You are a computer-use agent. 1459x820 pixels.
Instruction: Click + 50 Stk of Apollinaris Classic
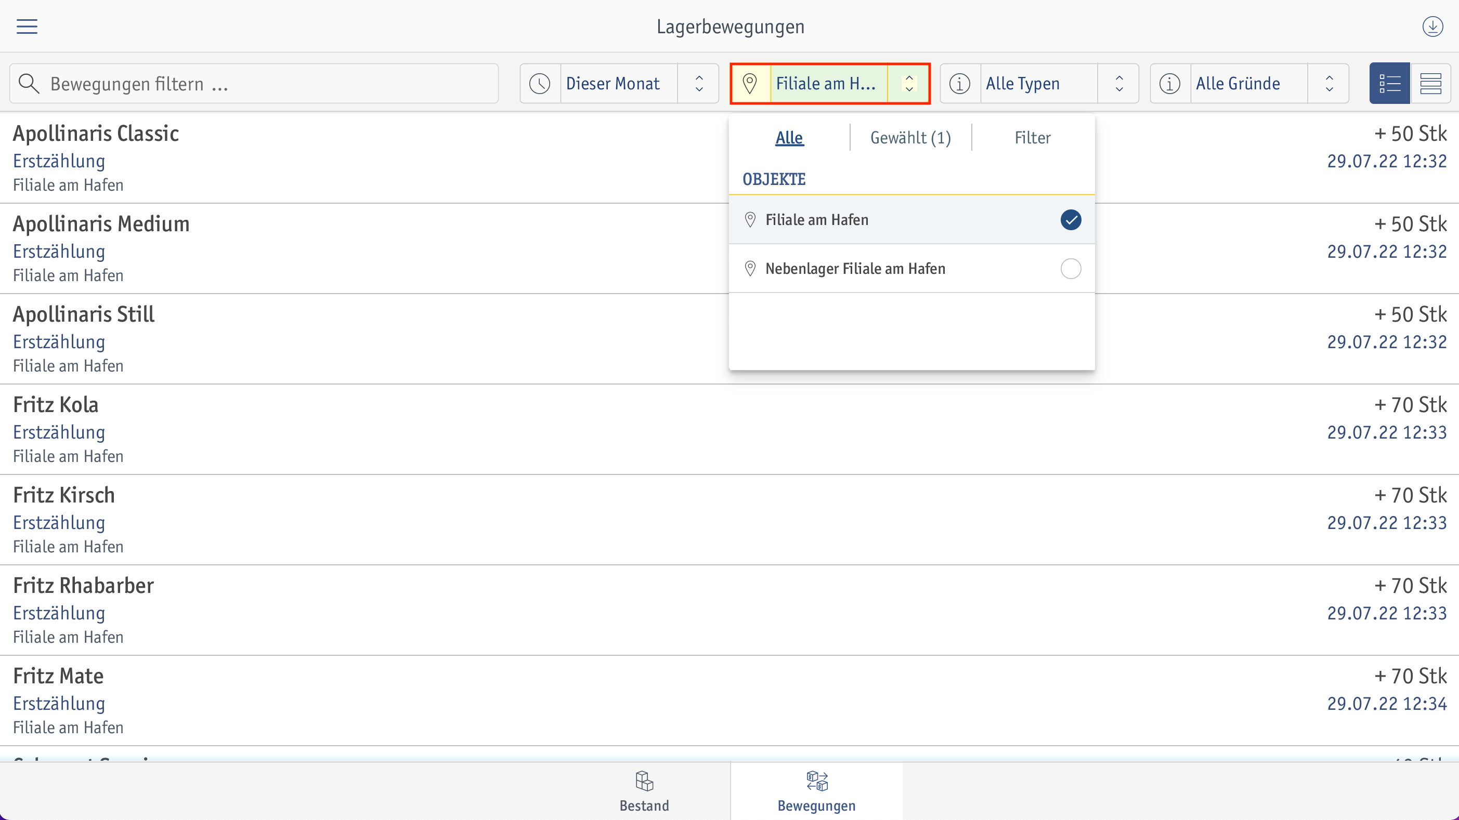[x=1410, y=134]
